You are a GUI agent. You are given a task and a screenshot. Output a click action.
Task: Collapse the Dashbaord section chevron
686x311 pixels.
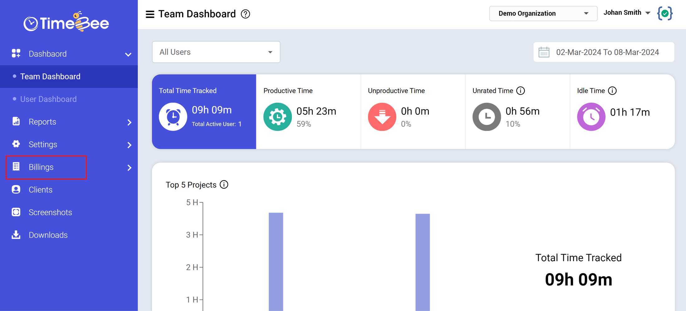(x=128, y=54)
